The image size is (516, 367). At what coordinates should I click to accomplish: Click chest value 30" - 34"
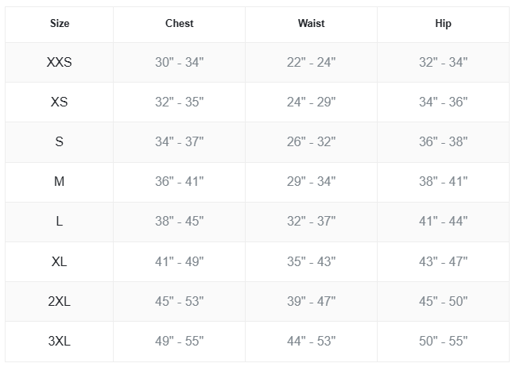click(x=180, y=63)
